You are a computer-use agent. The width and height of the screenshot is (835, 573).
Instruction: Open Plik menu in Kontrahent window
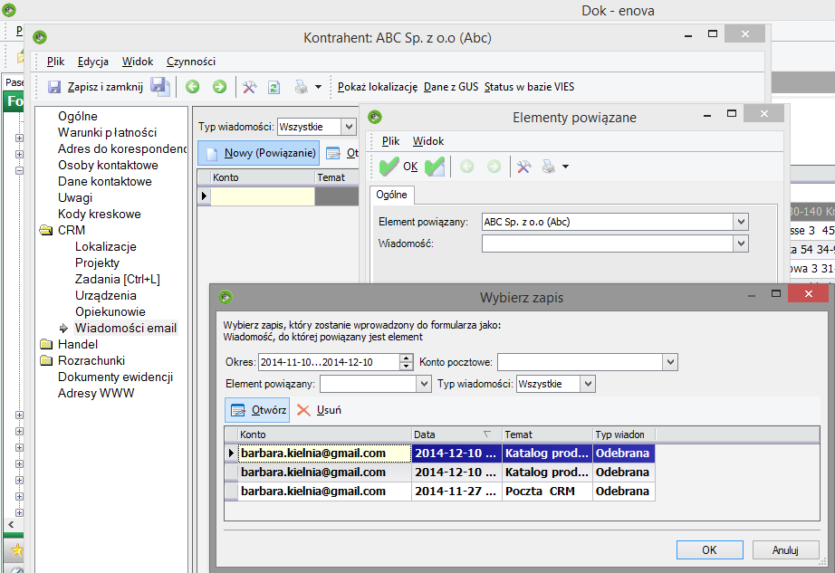(55, 62)
